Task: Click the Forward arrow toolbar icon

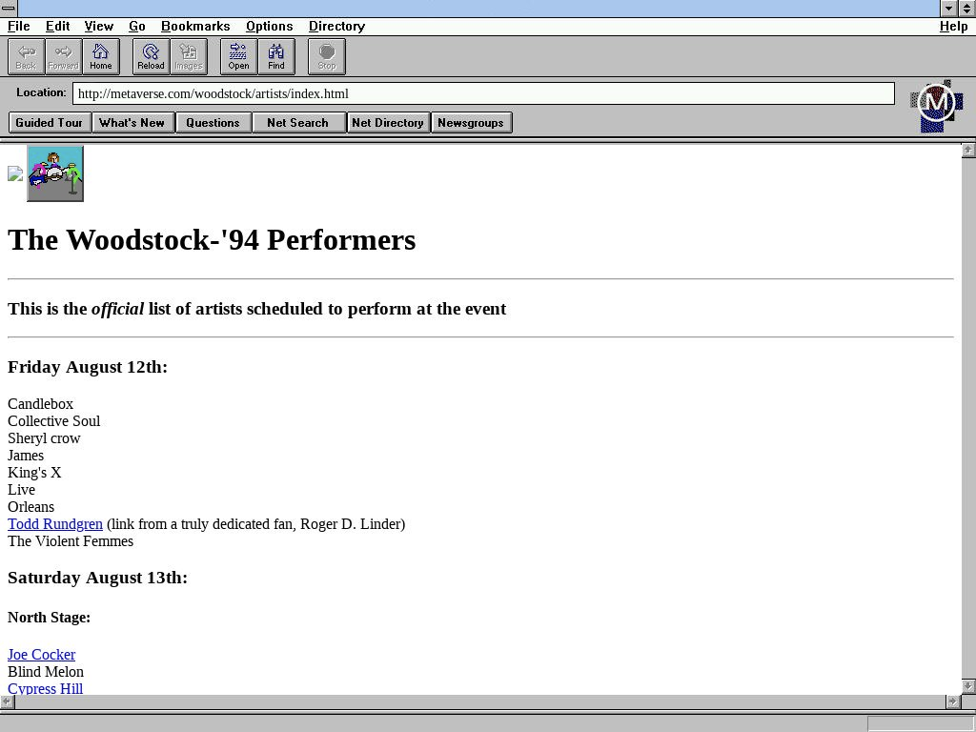Action: (63, 56)
